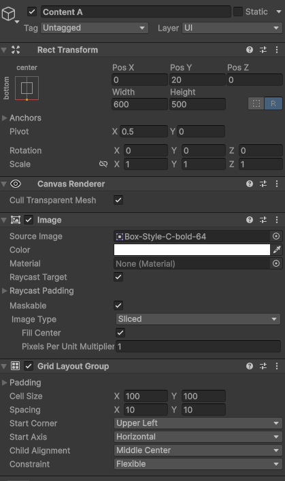Disable the Image component checkbox

(29, 220)
